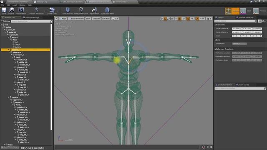Select the clavicle_l bone in the tree
The height and width of the screenshot is (150, 267).
(25, 50)
